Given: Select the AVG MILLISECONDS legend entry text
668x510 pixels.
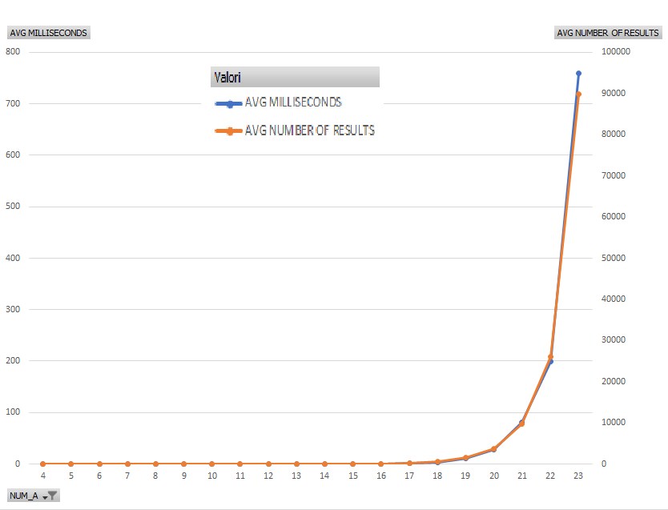Looking at the screenshot, I should [x=293, y=102].
